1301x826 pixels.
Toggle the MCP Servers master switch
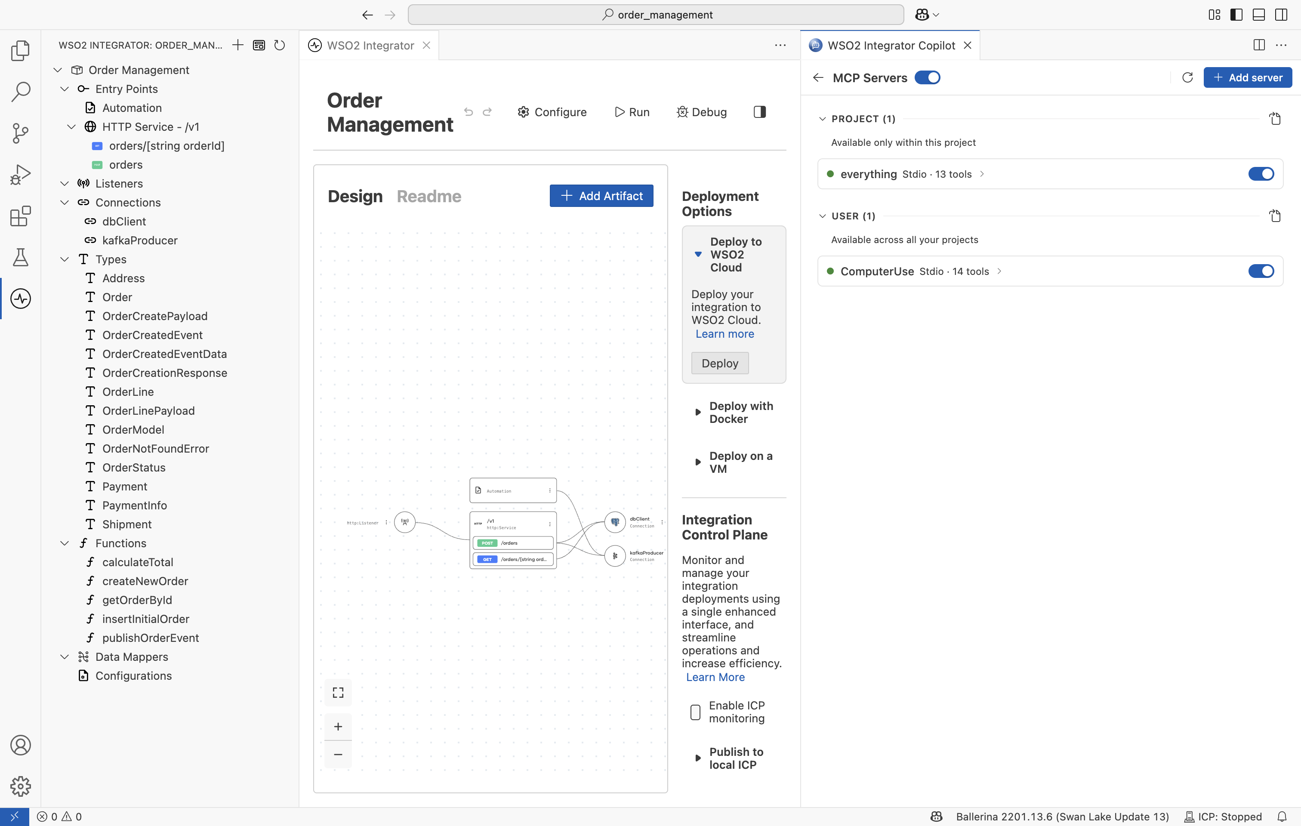point(927,78)
